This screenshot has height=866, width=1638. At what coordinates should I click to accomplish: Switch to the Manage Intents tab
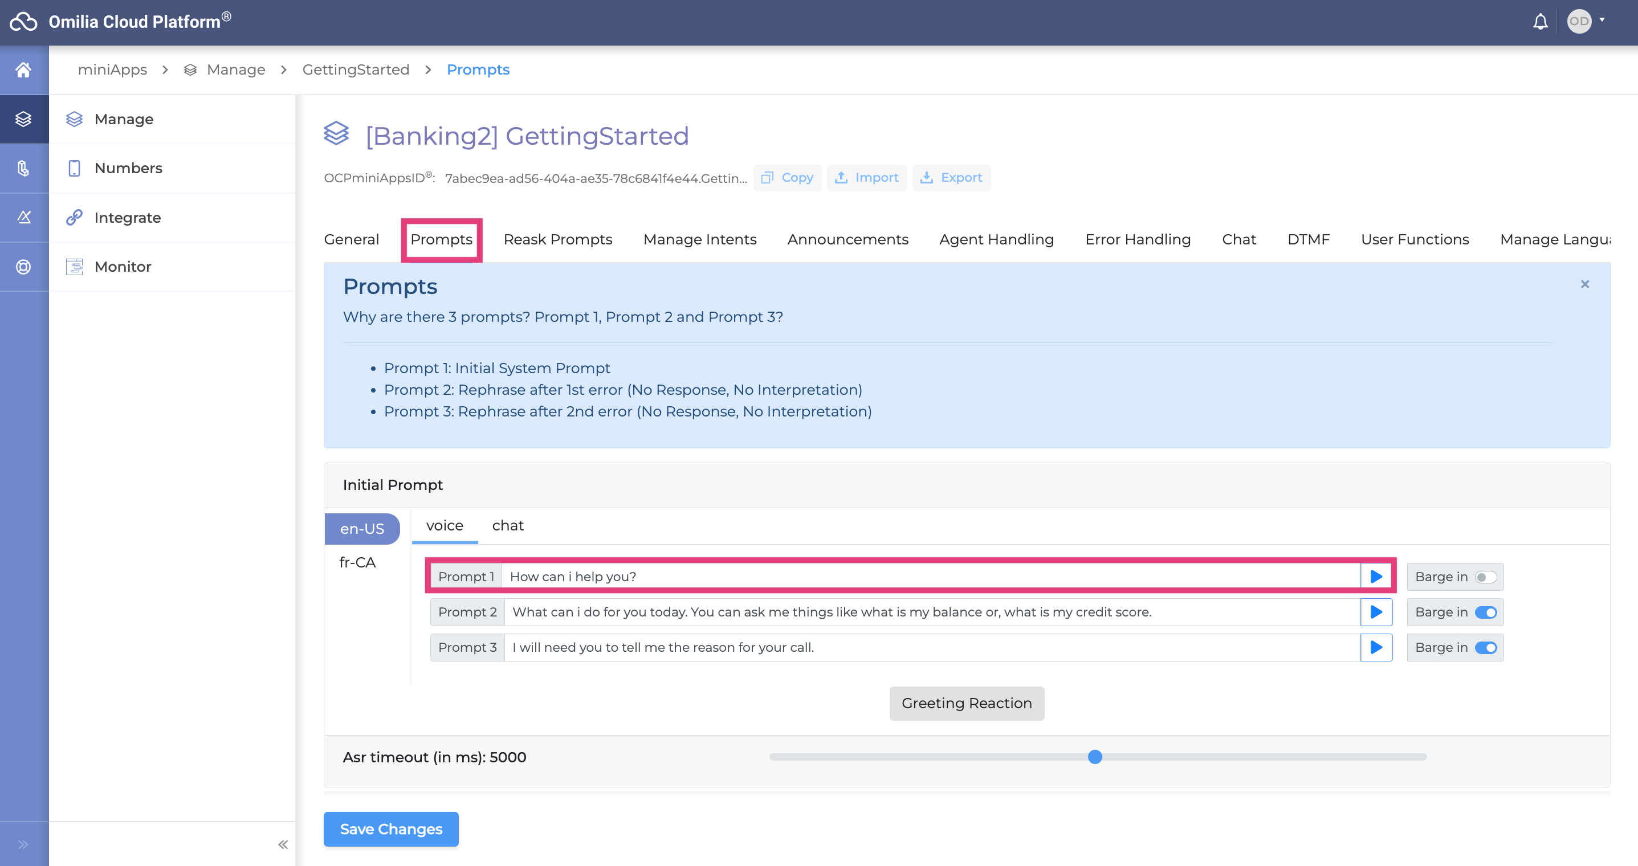[699, 239]
